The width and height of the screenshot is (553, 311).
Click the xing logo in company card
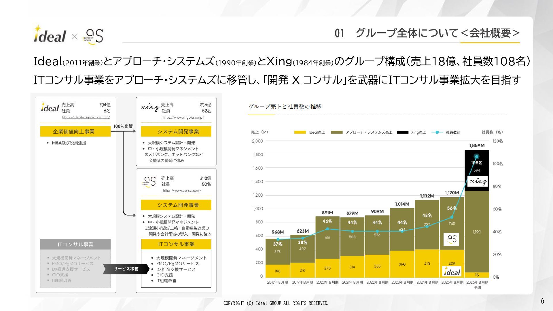pos(150,107)
